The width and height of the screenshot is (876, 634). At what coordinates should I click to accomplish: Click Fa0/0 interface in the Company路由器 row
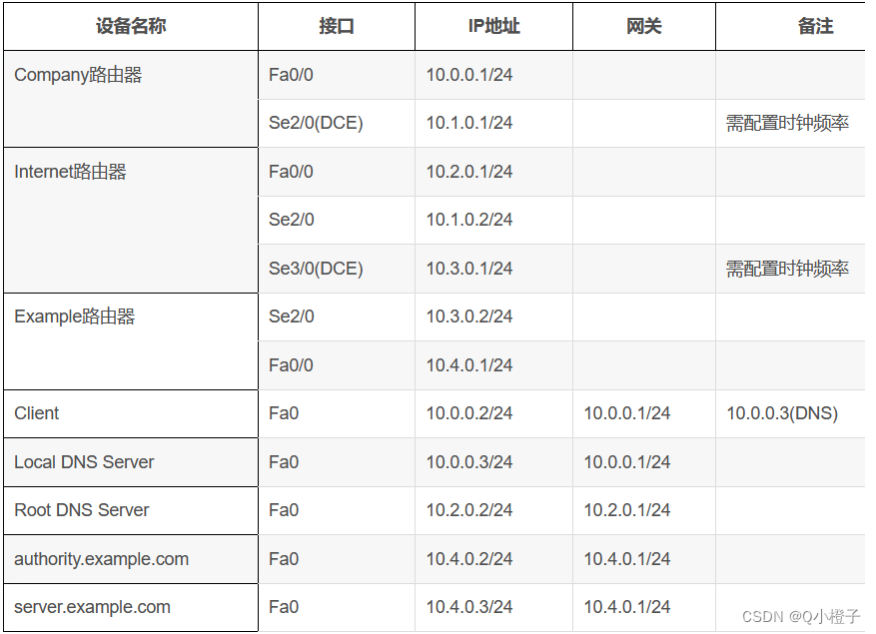click(x=291, y=75)
